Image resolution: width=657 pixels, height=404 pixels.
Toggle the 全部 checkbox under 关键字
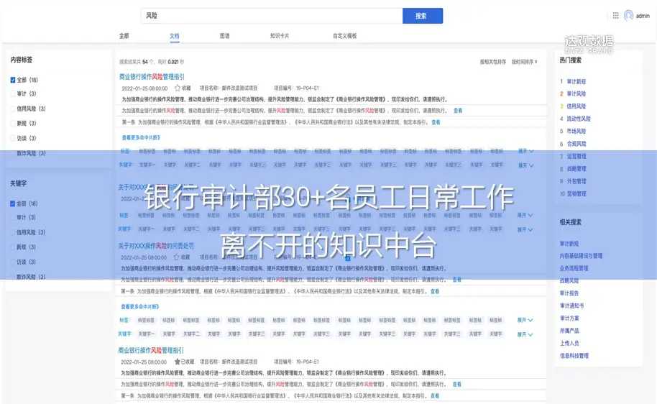pyautogui.click(x=13, y=203)
